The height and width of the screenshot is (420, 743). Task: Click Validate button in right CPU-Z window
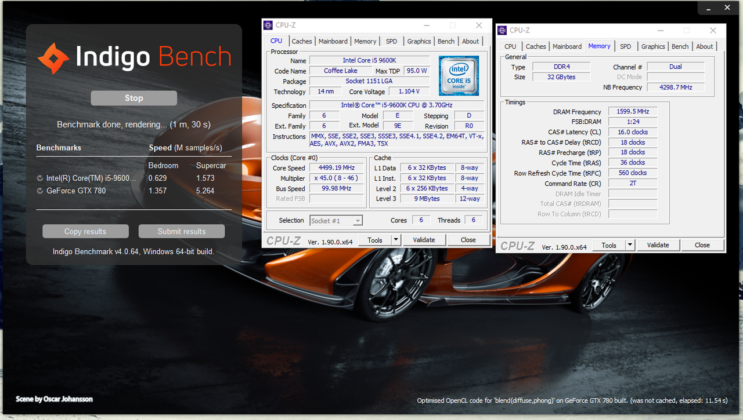[x=658, y=245]
